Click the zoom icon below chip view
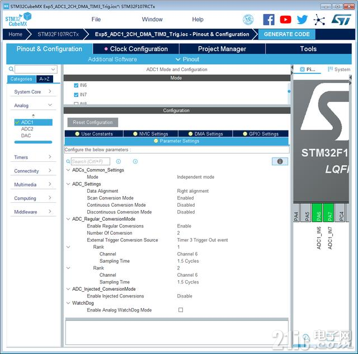 pos(306,337)
